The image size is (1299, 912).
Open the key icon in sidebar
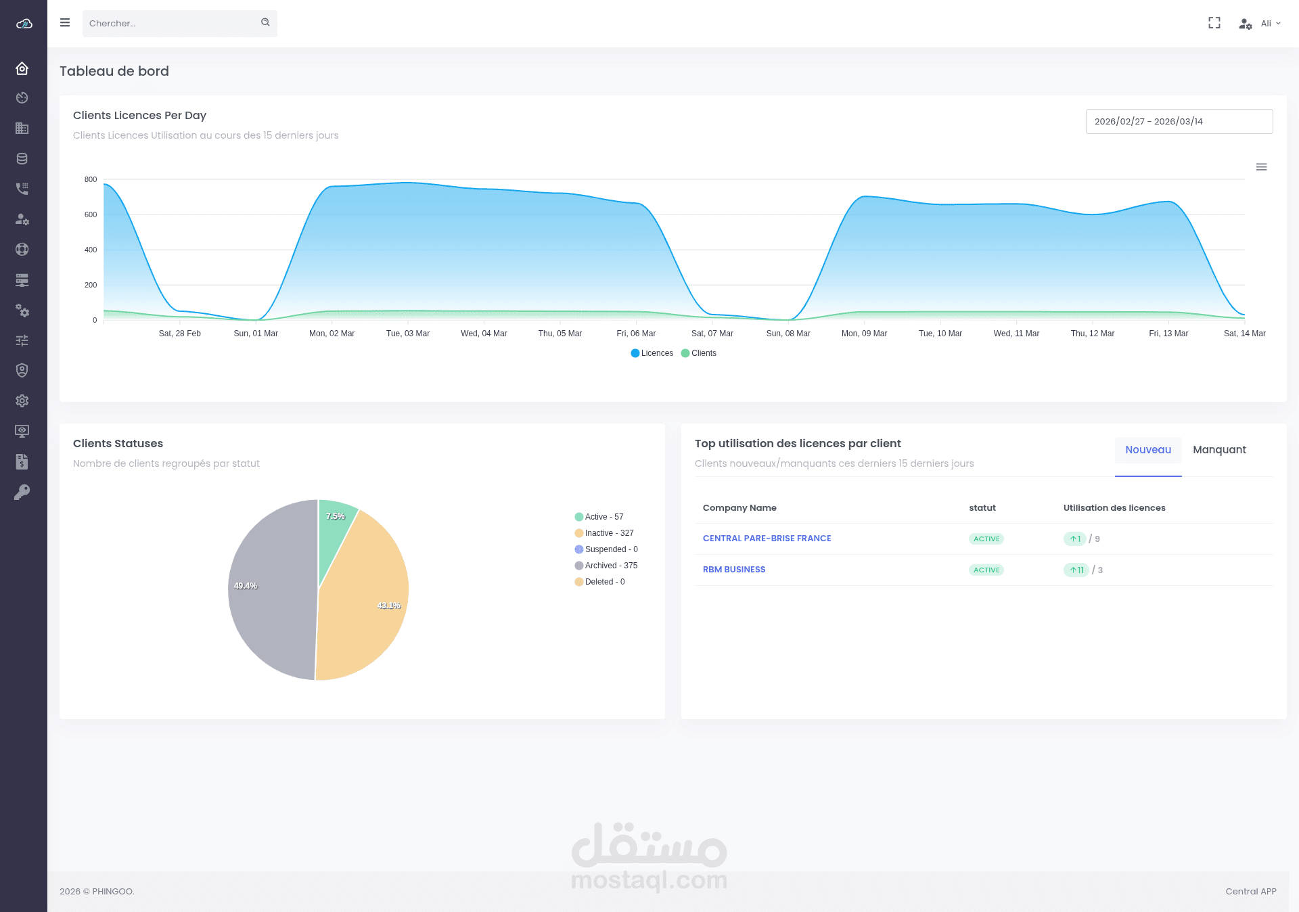coord(22,492)
